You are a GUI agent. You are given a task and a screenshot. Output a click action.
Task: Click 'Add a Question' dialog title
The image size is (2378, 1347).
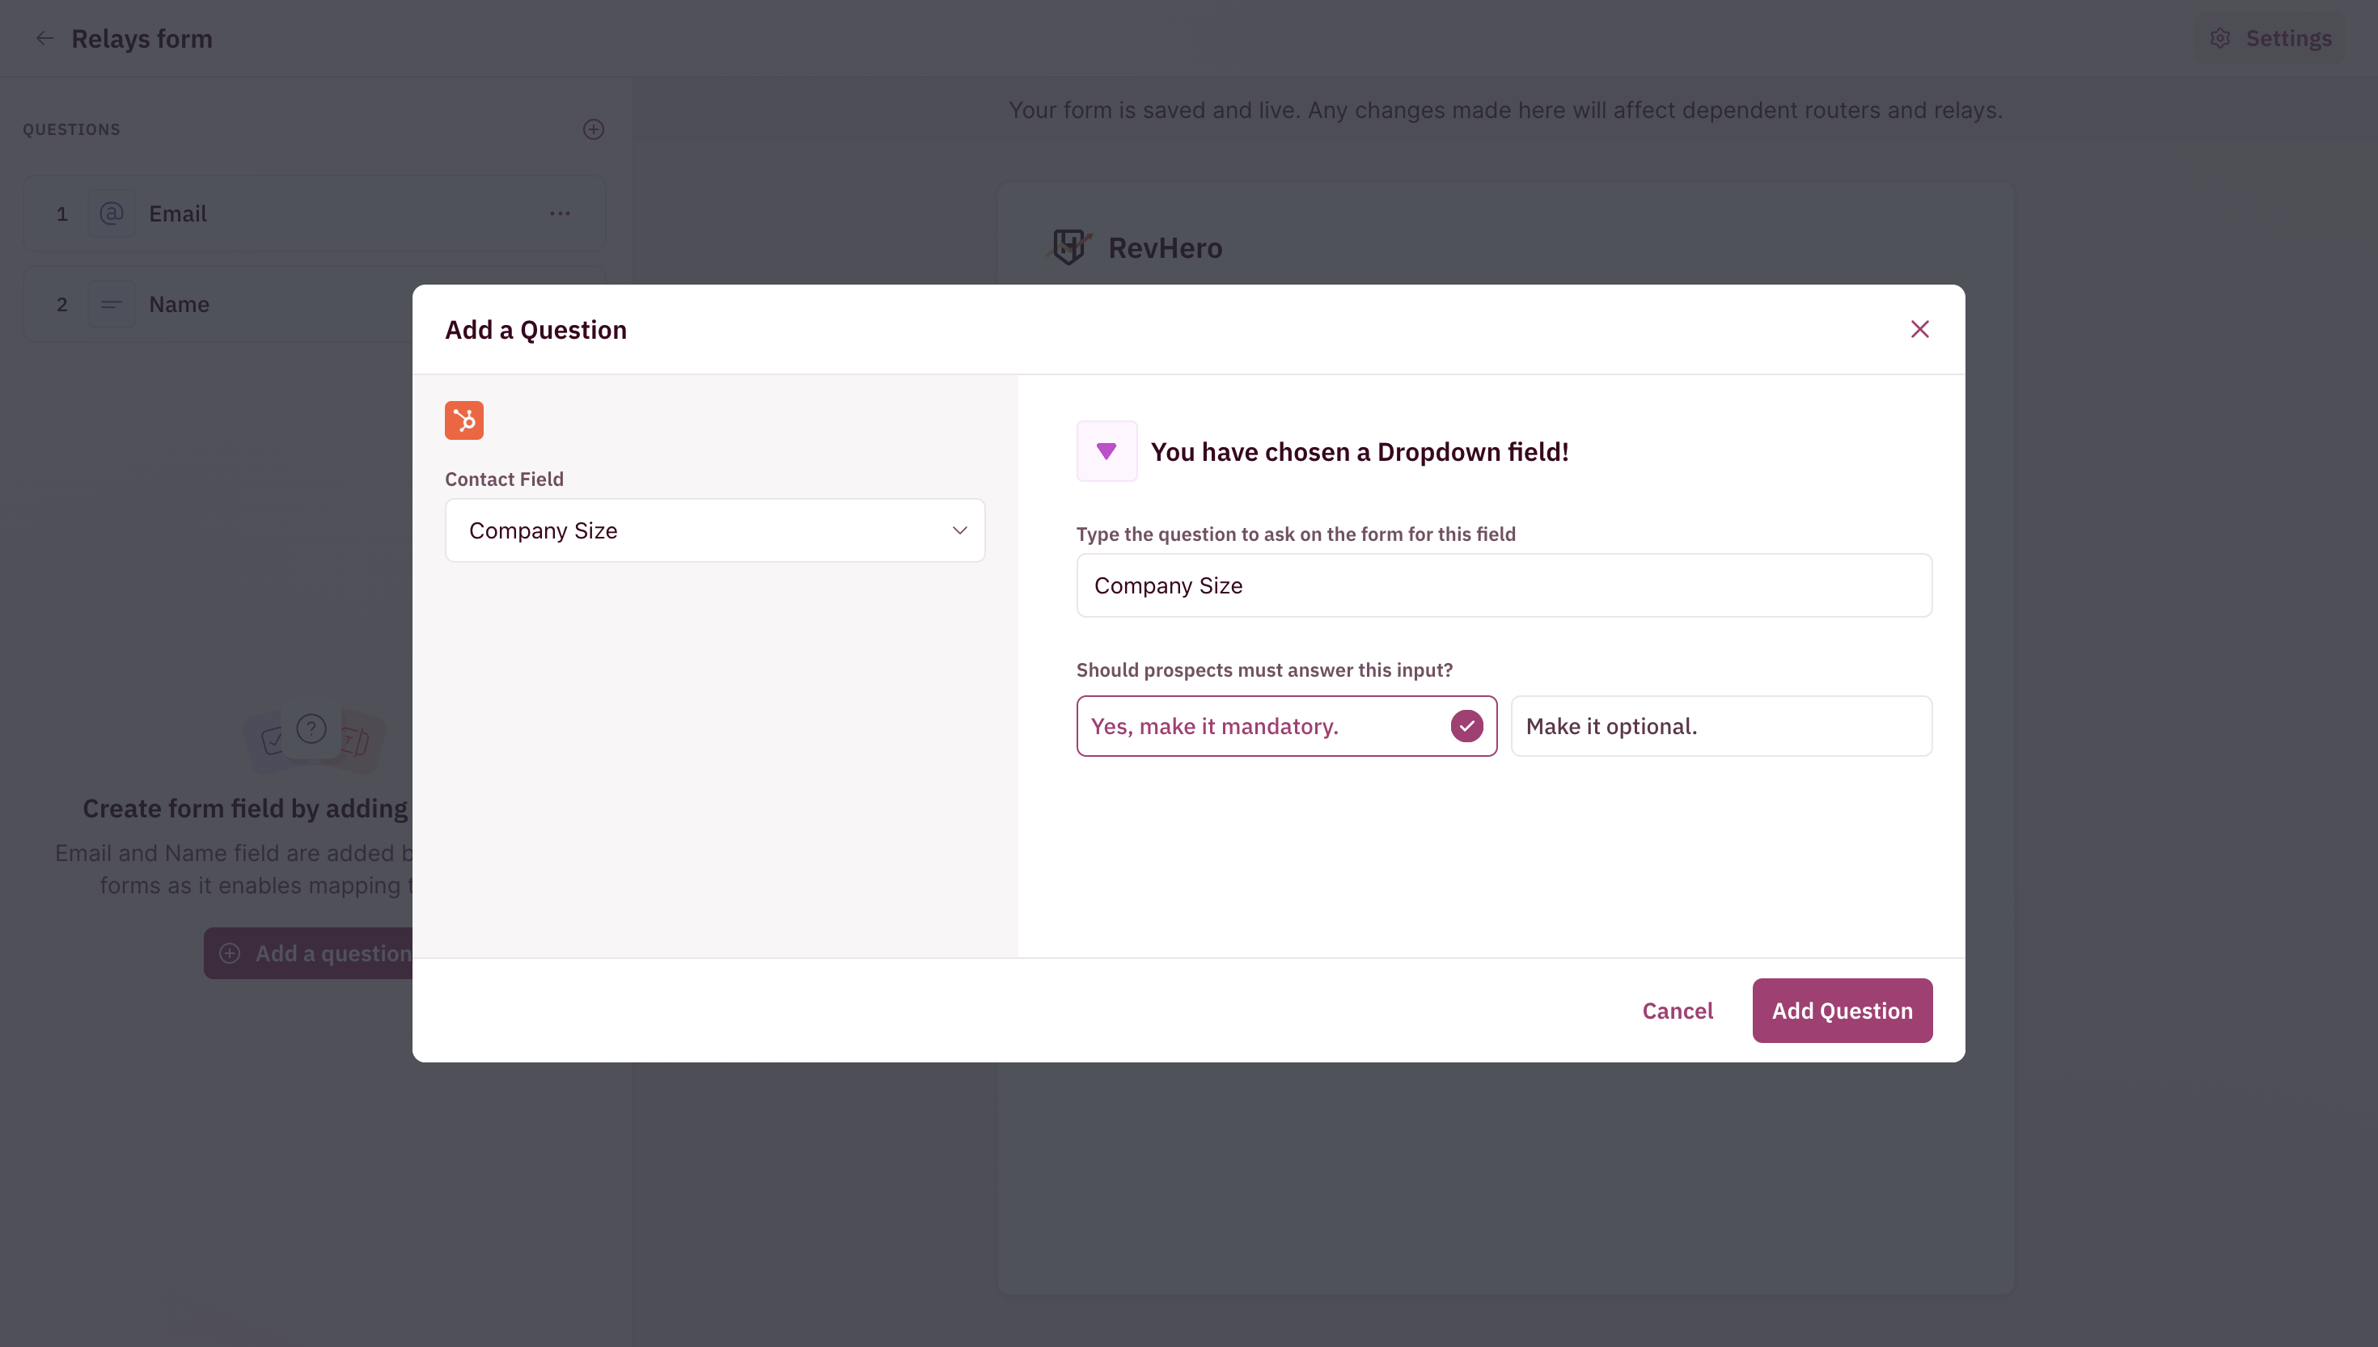coord(535,329)
